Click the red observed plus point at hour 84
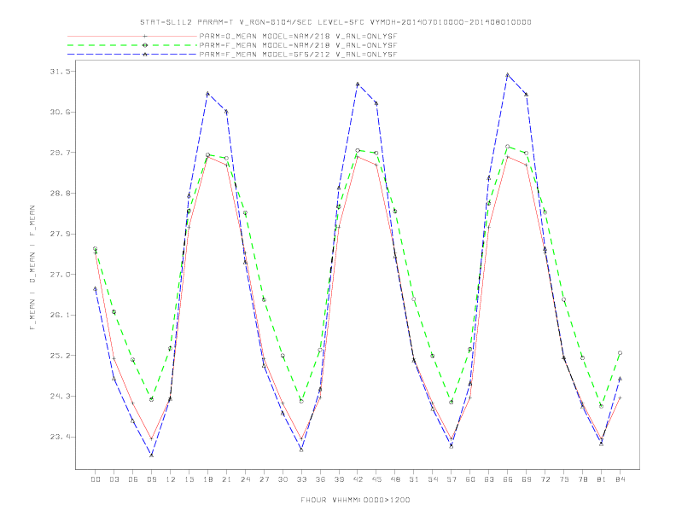 click(x=620, y=397)
